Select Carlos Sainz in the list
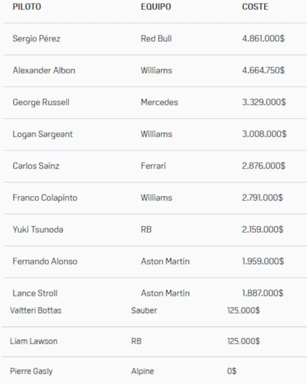The height and width of the screenshot is (384, 307). (36, 166)
